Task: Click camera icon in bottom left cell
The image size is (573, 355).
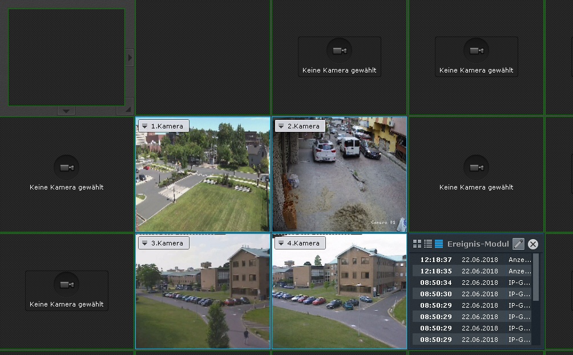Action: click(x=67, y=284)
